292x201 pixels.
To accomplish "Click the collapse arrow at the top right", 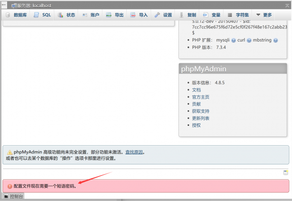I will [287, 6].
